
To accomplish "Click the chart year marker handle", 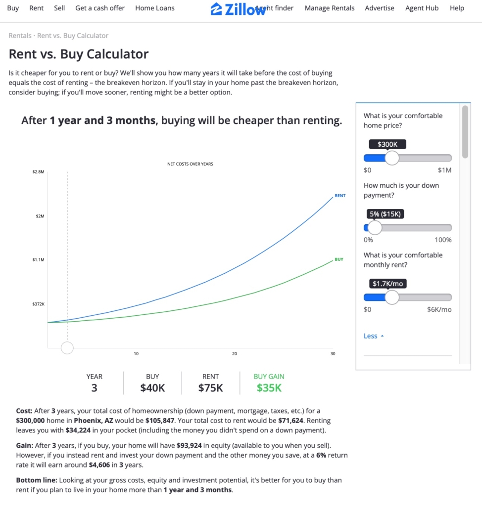I will coord(67,348).
